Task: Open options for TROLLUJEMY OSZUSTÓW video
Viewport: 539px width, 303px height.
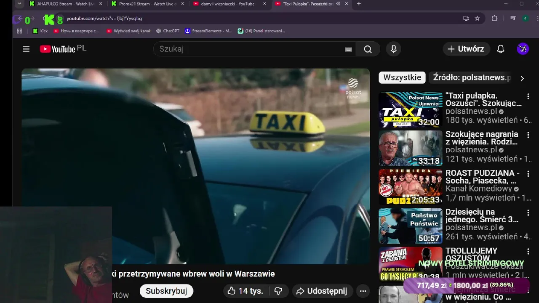Action: 528,251
